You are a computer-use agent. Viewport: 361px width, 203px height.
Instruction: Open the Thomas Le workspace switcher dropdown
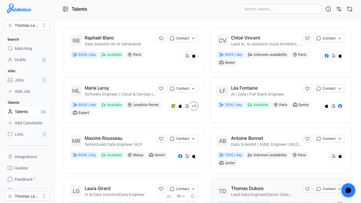27,25
